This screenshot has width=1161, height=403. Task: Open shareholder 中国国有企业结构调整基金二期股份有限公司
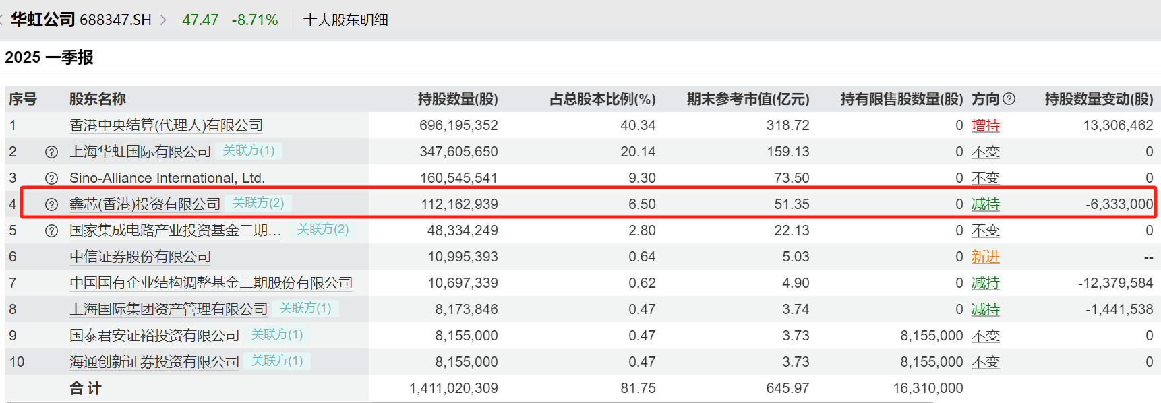point(211,283)
